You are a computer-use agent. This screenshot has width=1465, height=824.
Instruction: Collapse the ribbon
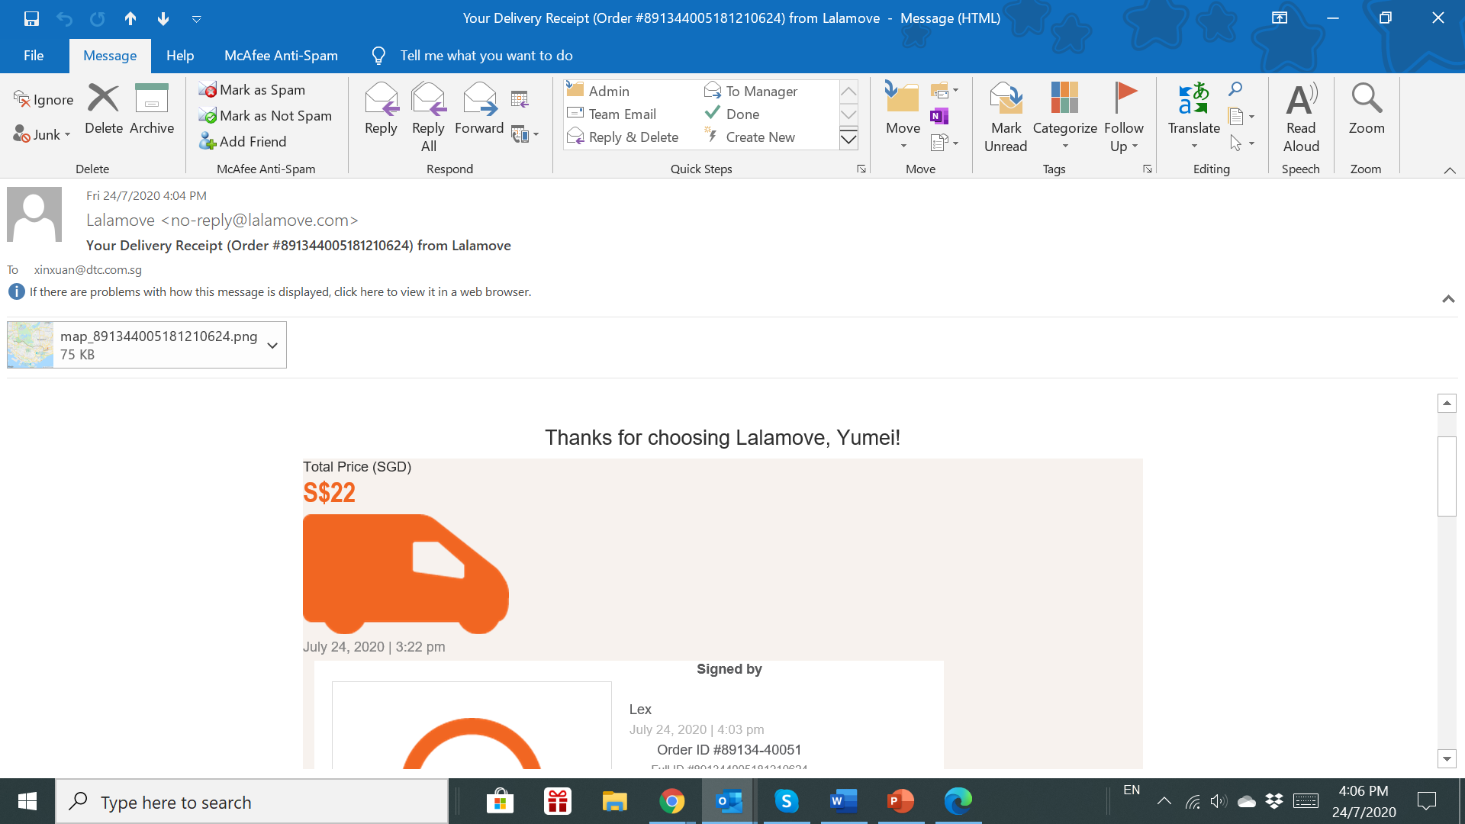1450,170
